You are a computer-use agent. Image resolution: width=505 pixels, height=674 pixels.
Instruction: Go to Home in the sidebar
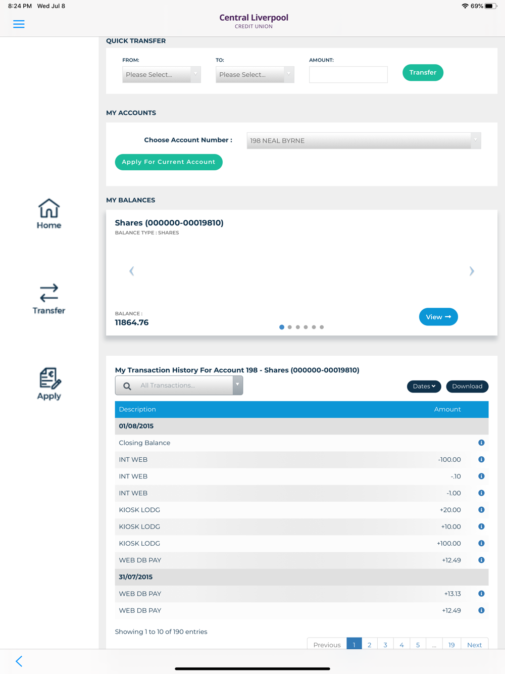[x=49, y=214]
